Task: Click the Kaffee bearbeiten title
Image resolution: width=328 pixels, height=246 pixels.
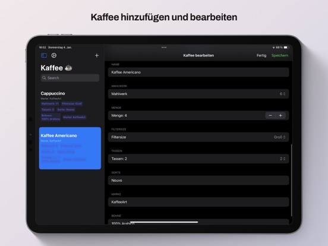Action: [198, 55]
